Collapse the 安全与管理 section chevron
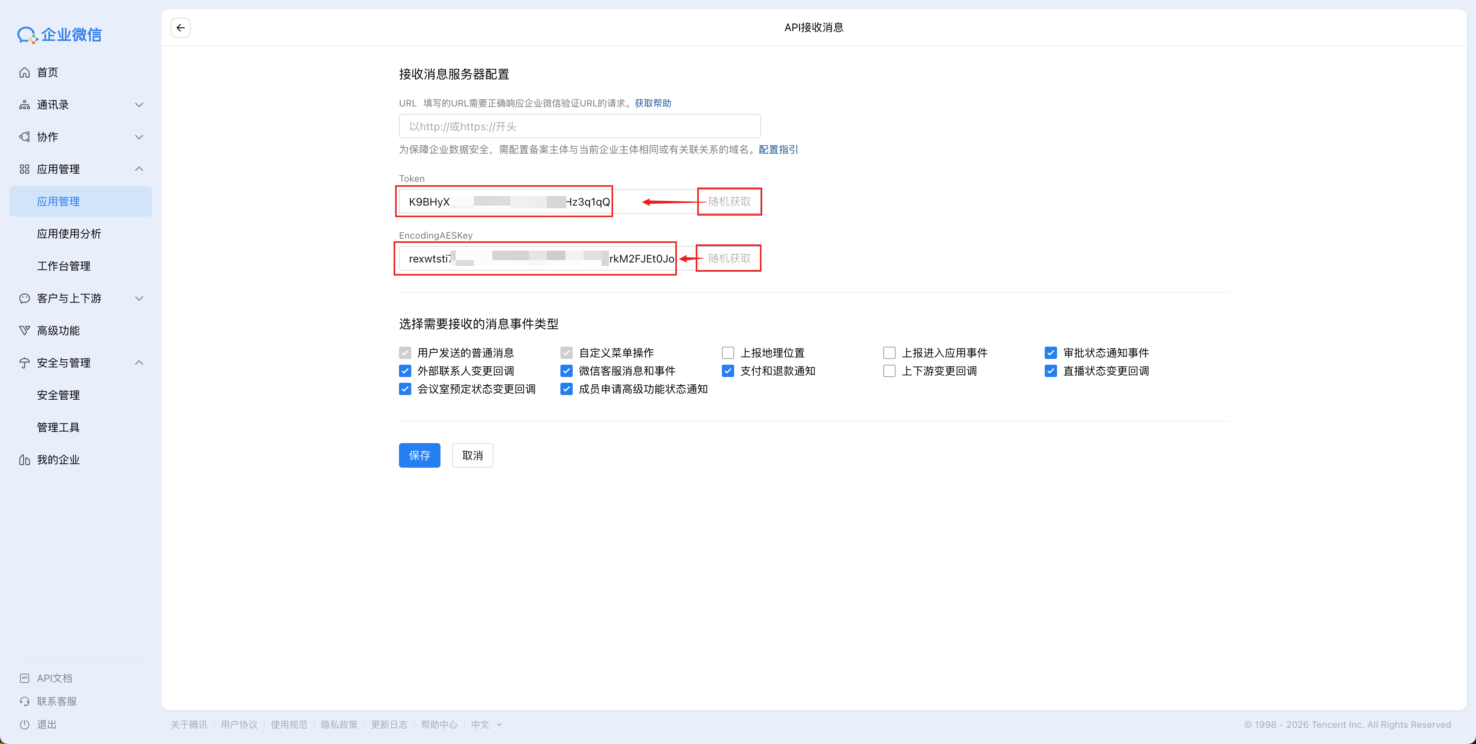The image size is (1476, 744). coord(139,363)
